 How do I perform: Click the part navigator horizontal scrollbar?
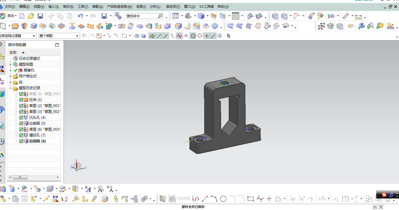coord(33,177)
